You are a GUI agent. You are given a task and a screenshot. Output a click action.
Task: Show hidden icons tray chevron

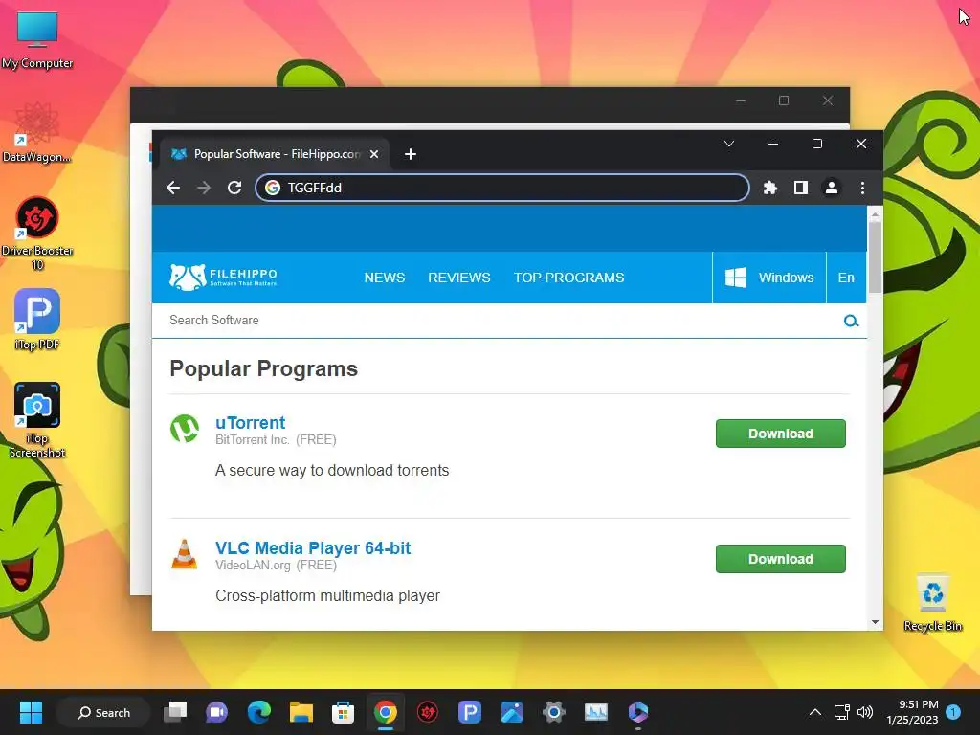click(815, 712)
